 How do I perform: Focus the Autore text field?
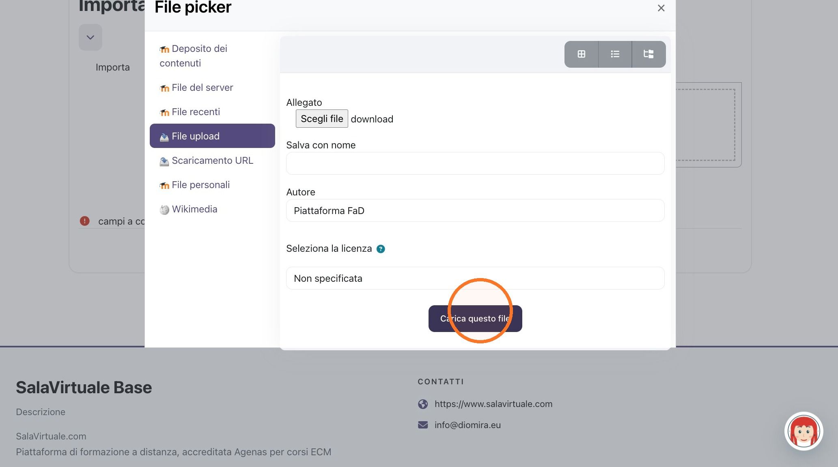coord(475,210)
